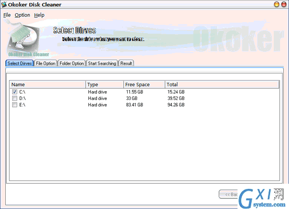Image resolution: width=289 pixels, height=209 pixels.
Task: Switch to the Select Dirves tab
Action: 19,63
